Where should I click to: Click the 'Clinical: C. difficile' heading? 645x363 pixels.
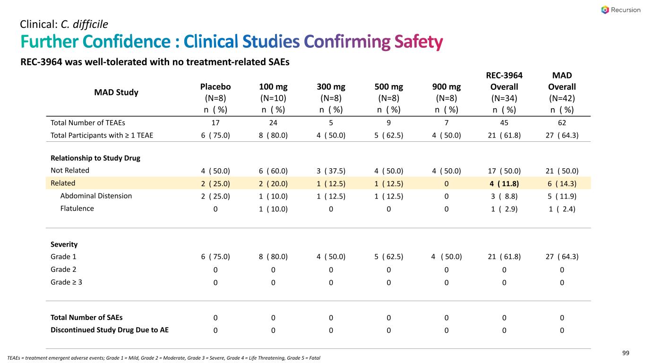point(64,23)
